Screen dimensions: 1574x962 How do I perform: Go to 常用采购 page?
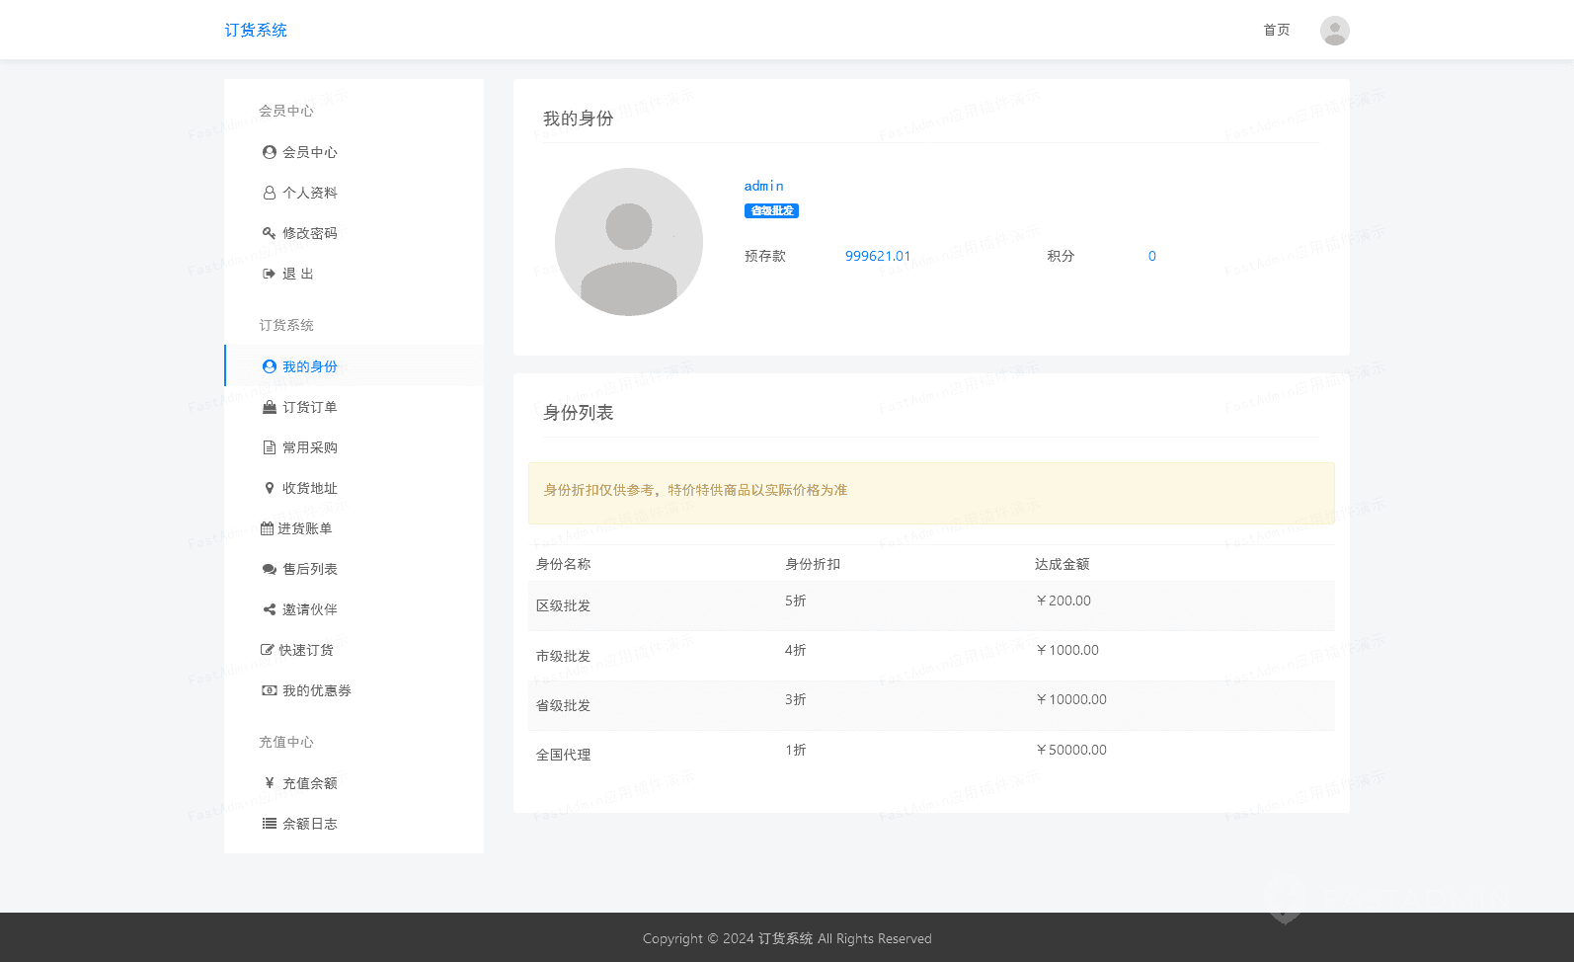[x=309, y=447]
